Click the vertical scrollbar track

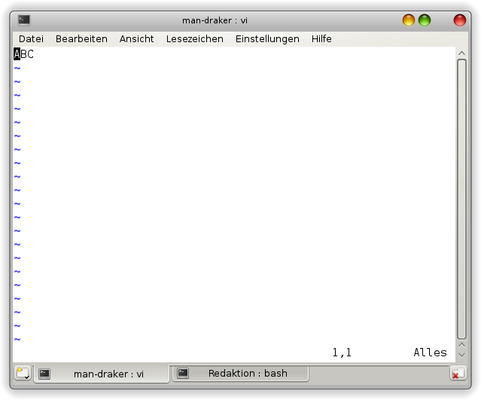point(461,199)
